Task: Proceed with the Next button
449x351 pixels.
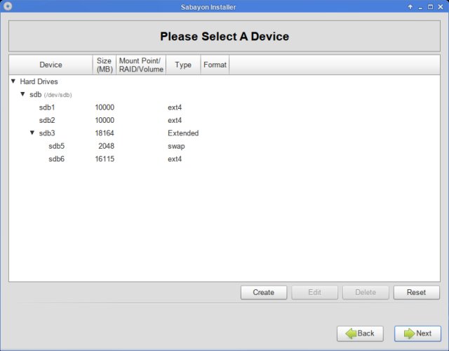Action: (417, 333)
